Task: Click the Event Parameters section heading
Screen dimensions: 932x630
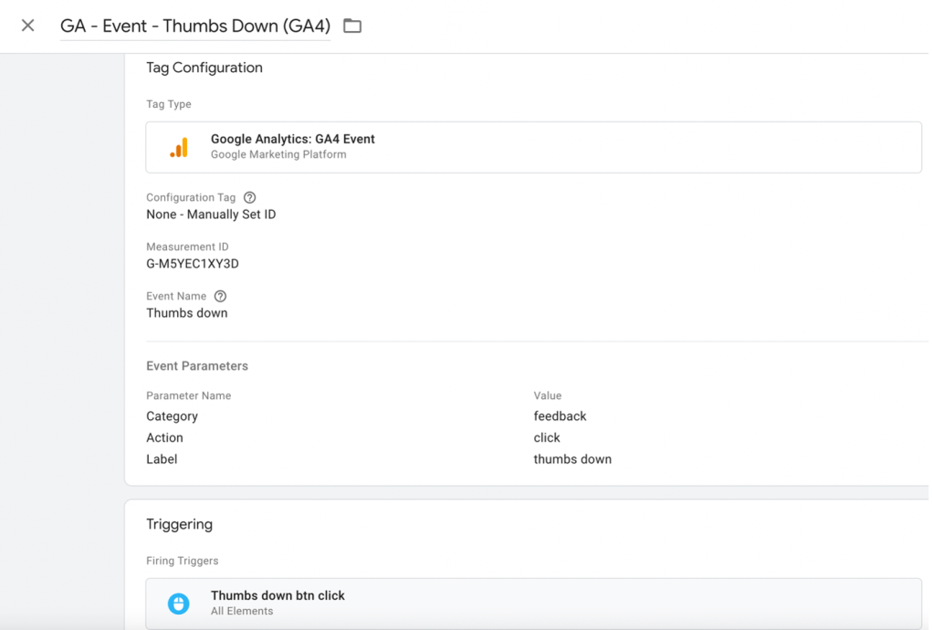Action: click(197, 366)
